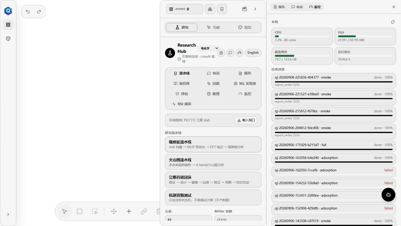The image size is (401, 226).
Task: Switch to the 研究 tab
Action: (182, 27)
